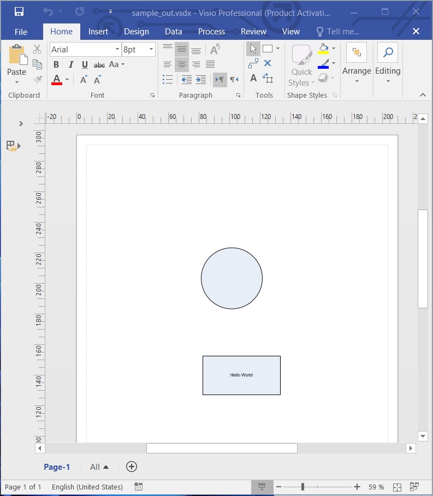Viewport: 433px width, 496px height.
Task: Click the zoom slider handle
Action: click(302, 487)
